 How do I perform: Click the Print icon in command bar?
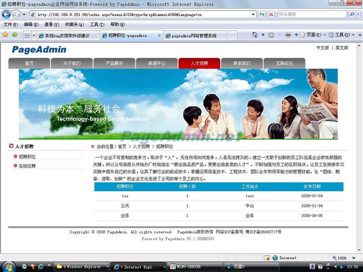point(288,35)
